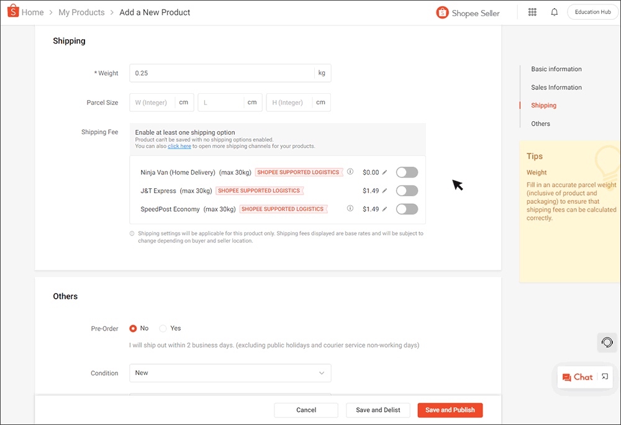Click the circular support icon above Chat
Screen dimensions: 621x425
(x=607, y=342)
